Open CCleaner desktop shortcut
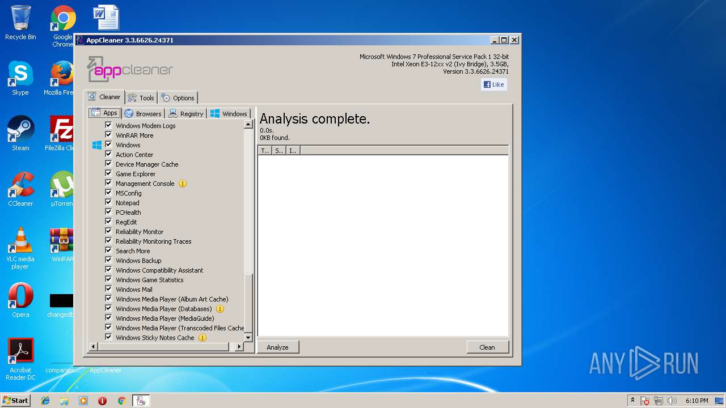Image resolution: width=726 pixels, height=408 pixels. (20, 189)
